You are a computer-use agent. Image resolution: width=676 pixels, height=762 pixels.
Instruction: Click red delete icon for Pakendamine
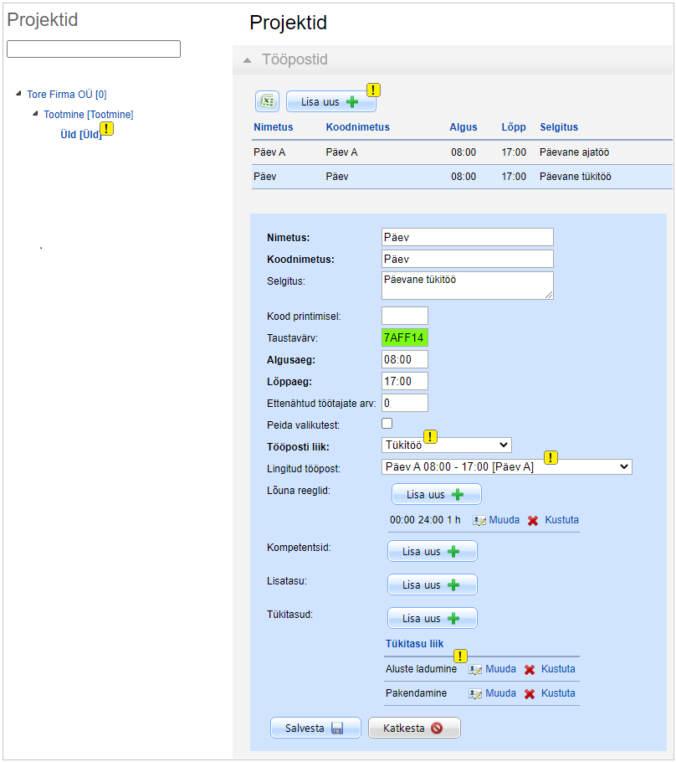point(530,694)
